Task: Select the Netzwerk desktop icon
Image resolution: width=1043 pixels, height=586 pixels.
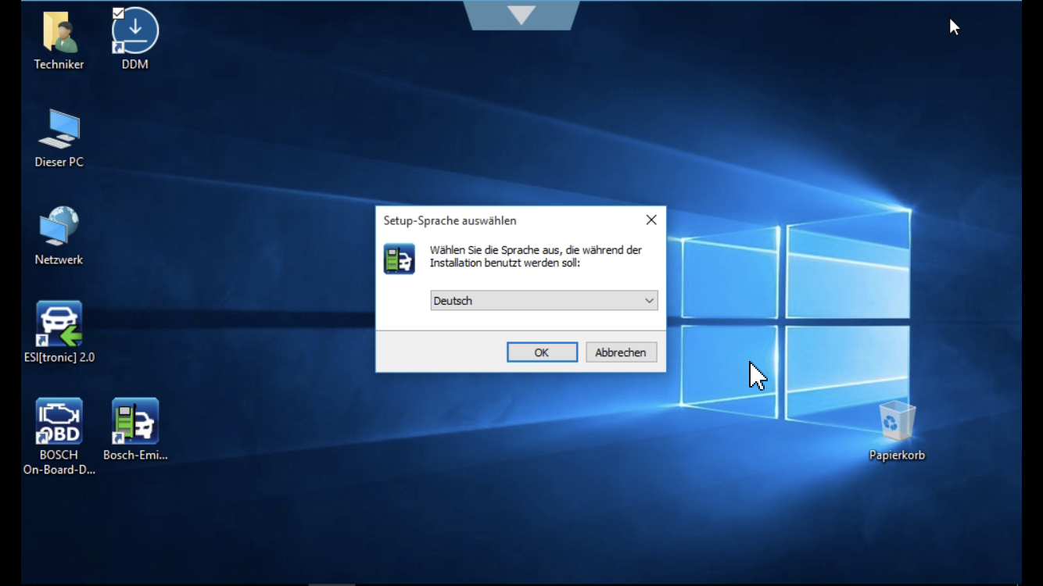Action: coord(59,227)
